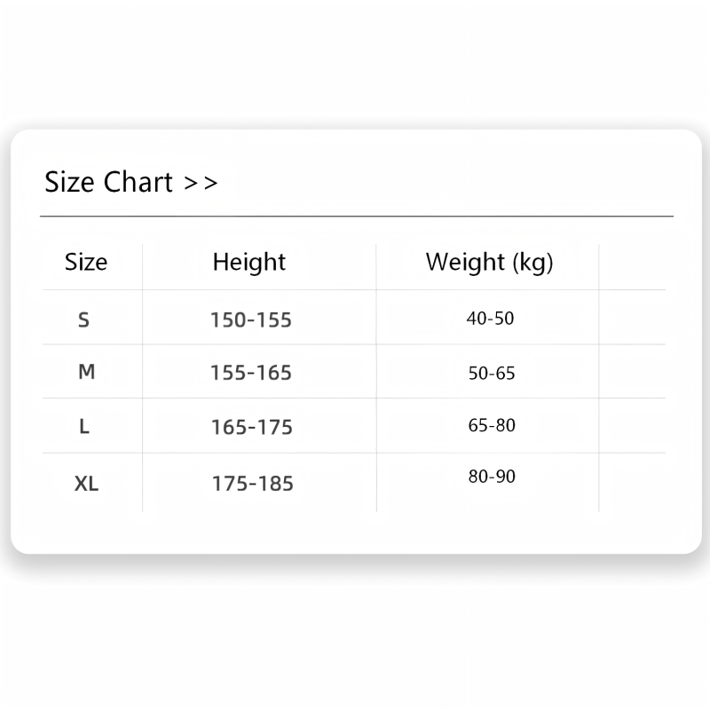Click the empty last column header cell
This screenshot has width=710, height=710.
point(632,267)
